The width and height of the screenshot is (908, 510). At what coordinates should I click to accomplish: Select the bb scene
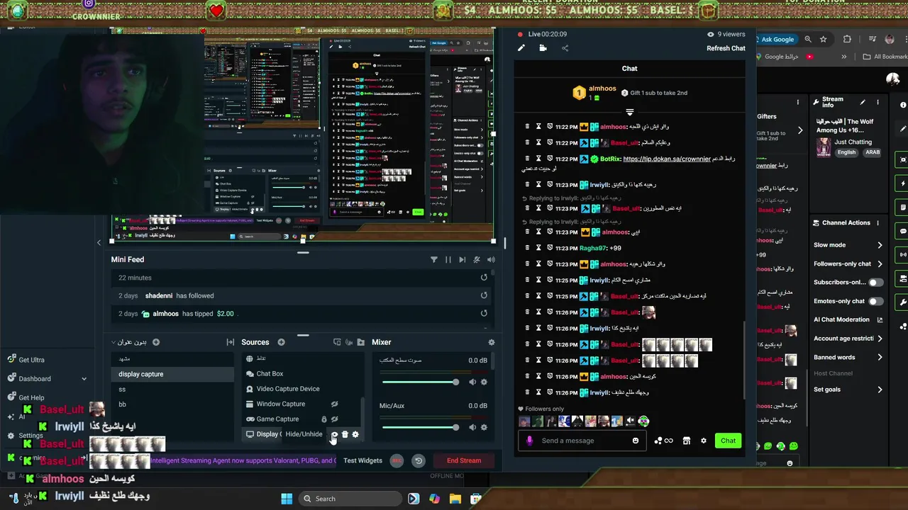pos(173,404)
